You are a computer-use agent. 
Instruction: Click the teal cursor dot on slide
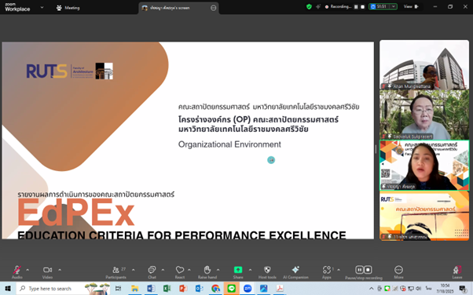[x=271, y=160]
